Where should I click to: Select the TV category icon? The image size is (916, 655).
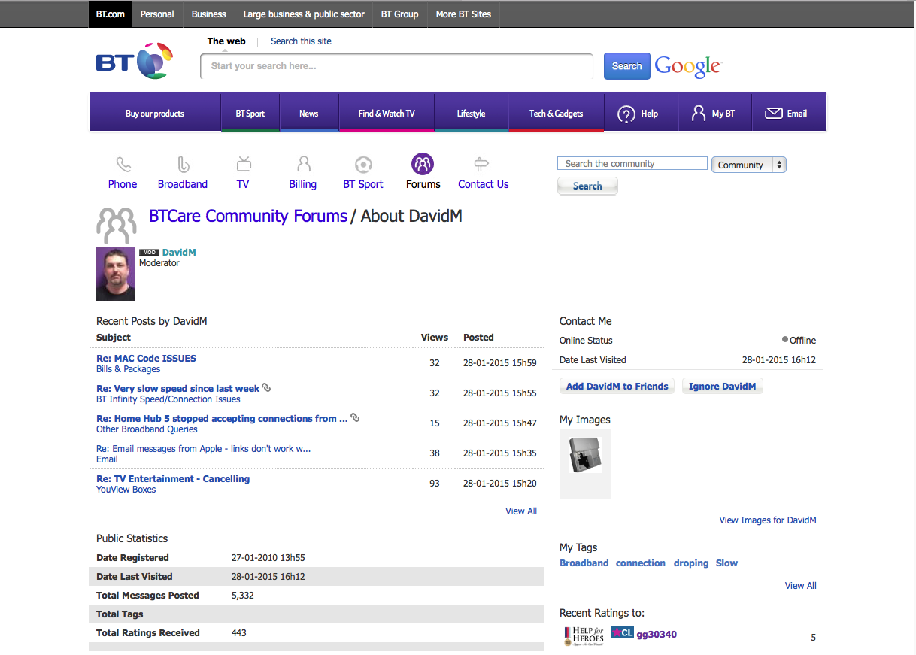(x=243, y=164)
